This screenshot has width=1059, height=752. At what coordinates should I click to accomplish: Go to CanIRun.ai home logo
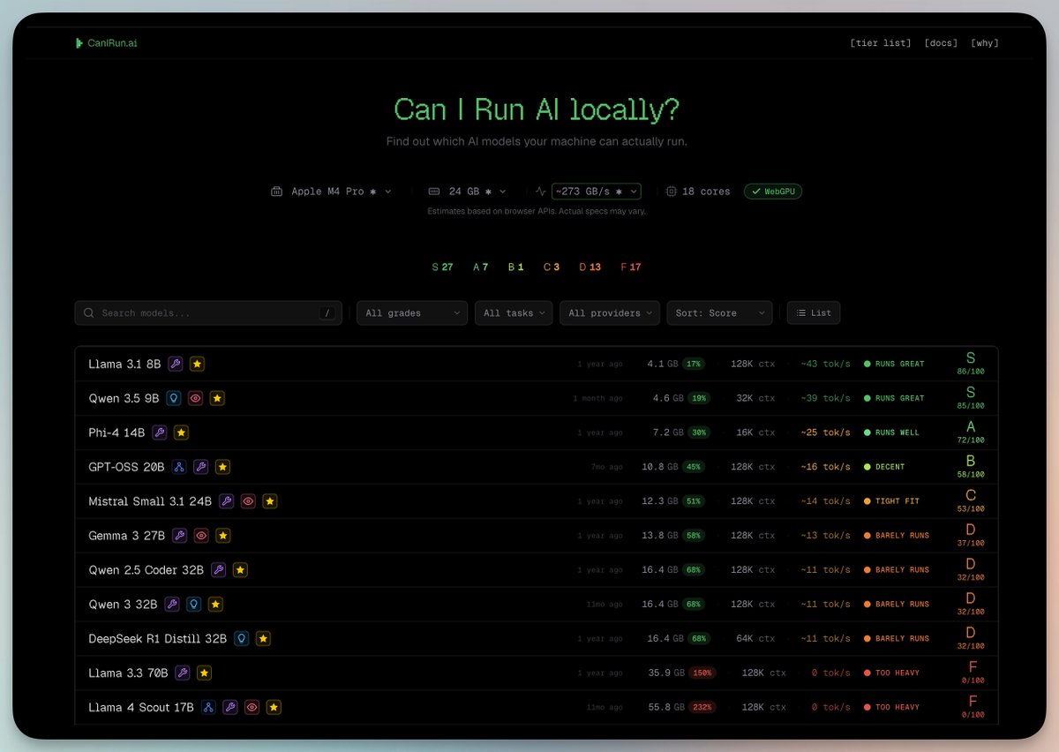coord(106,43)
